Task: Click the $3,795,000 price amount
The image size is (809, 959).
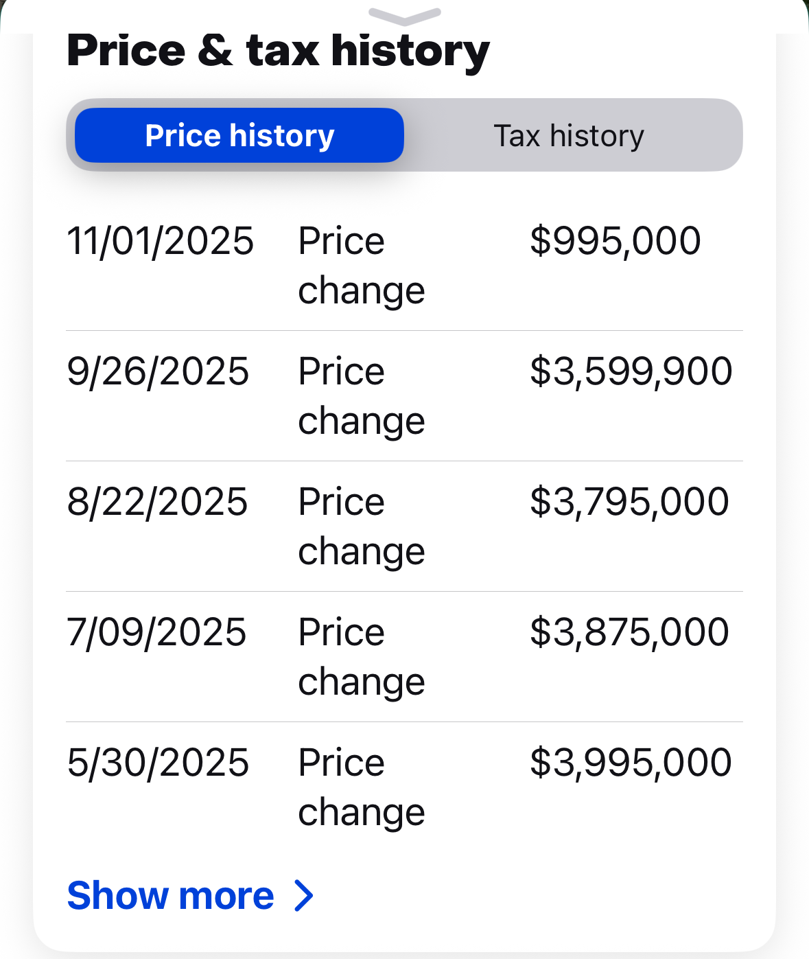Action: point(629,502)
